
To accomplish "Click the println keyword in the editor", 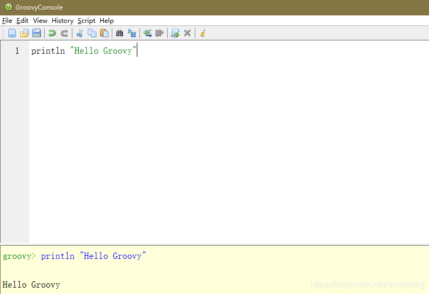I will click(48, 51).
